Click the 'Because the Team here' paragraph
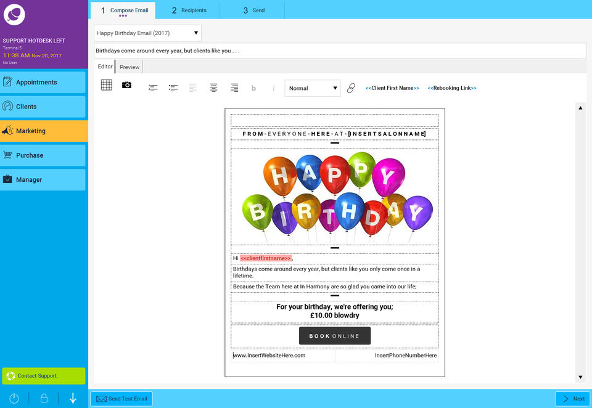The image size is (592, 408). pyautogui.click(x=325, y=287)
